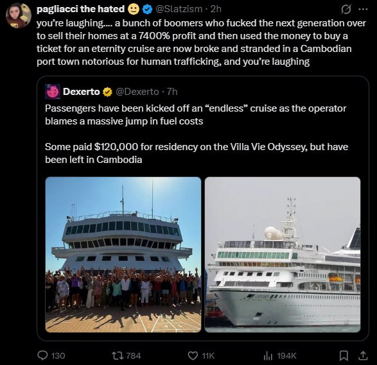Click the pagliacci the hated display name
The image size is (377, 365).
80,9
